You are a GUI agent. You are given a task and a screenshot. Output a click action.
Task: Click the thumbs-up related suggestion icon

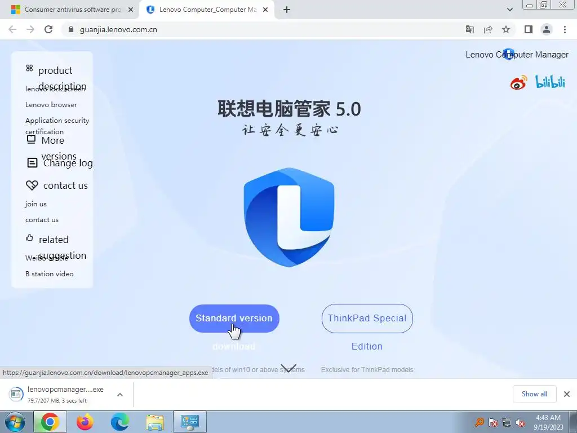tap(29, 237)
